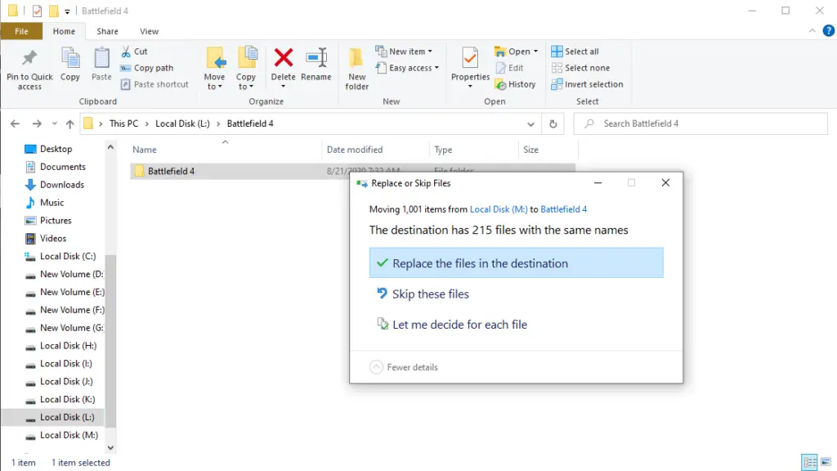Open Local Disk (H:) in sidebar
The height and width of the screenshot is (471, 837).
pos(69,346)
